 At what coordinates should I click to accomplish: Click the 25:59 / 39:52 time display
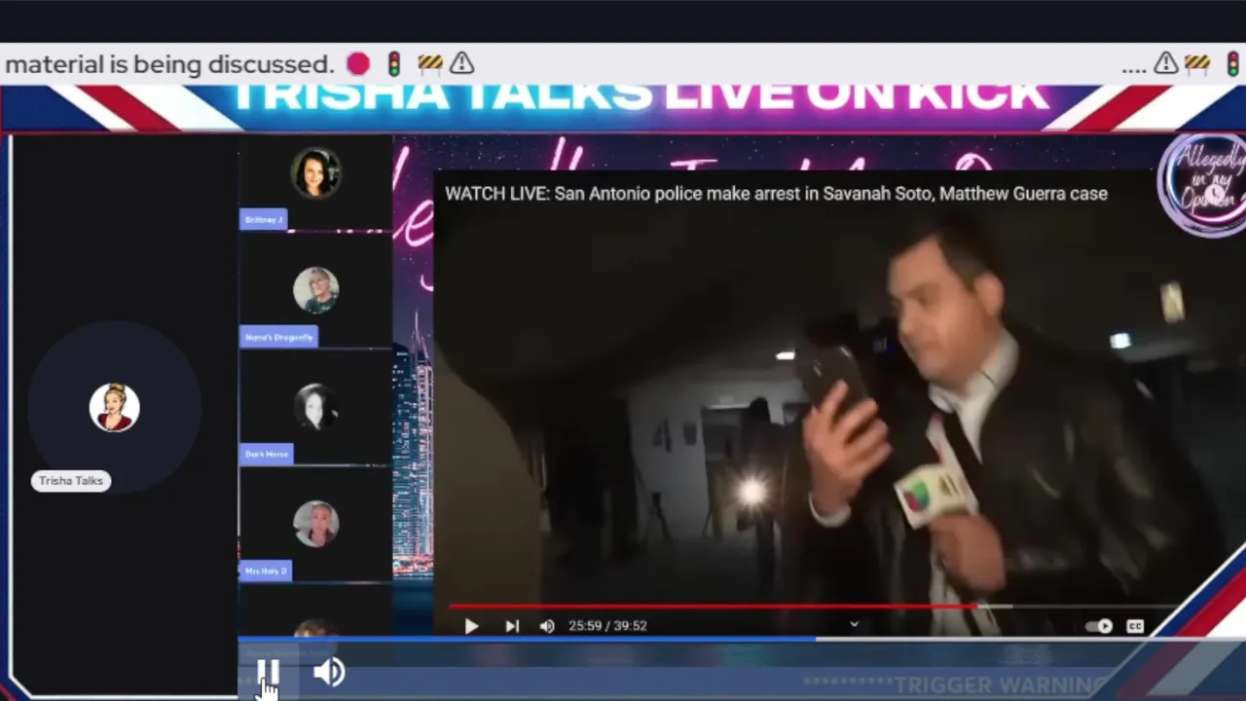click(x=607, y=626)
